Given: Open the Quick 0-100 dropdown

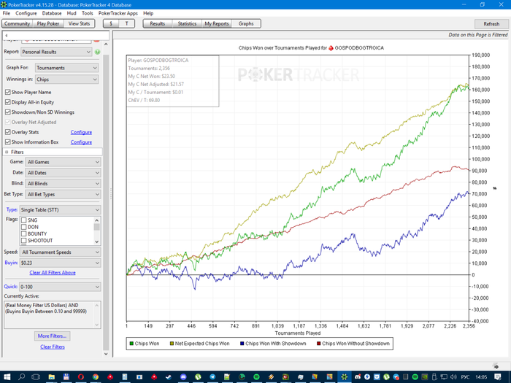Looking at the screenshot, I should click(x=60, y=287).
